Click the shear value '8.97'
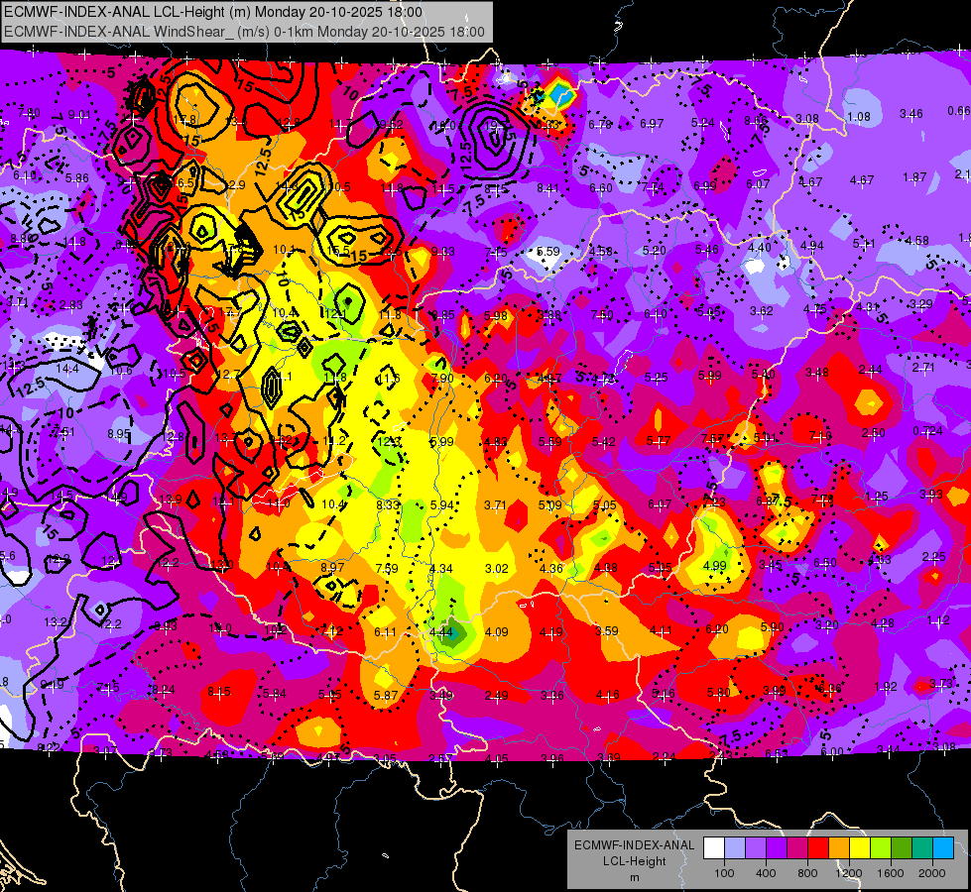Viewport: 971px width, 892px height. (x=332, y=567)
